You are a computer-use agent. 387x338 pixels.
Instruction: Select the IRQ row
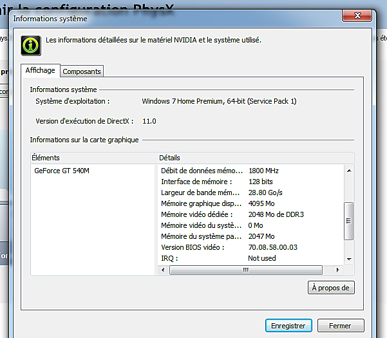[250, 258]
